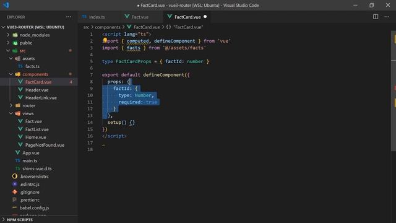
Task: Select the FactCard.vue editor tab
Action: (x=187, y=17)
